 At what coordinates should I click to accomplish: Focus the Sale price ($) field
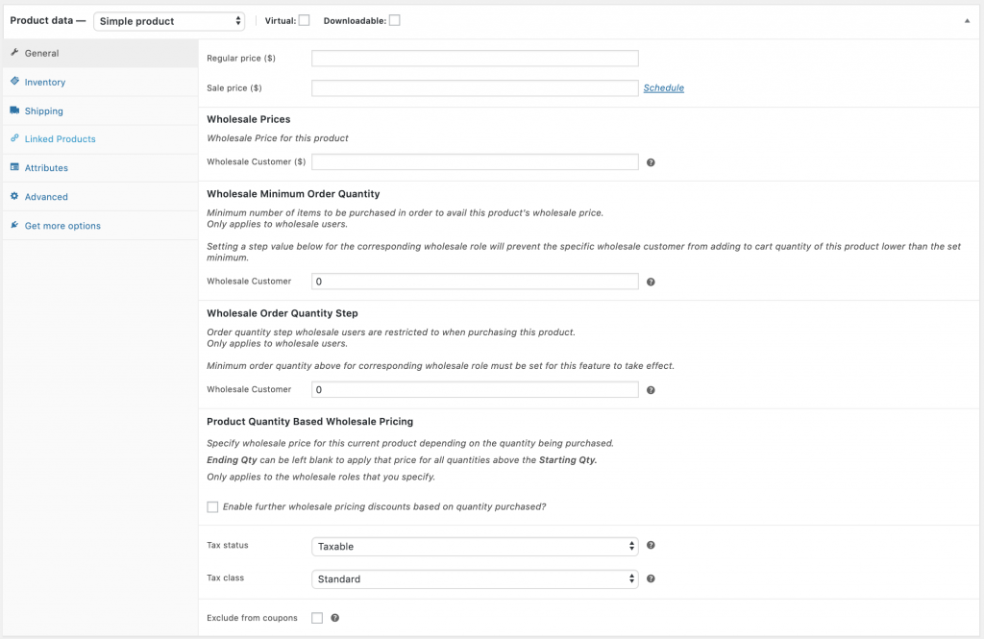click(x=475, y=87)
